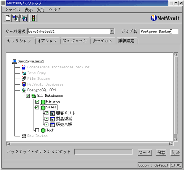Uncheck the Finance database checkbox

(37, 102)
